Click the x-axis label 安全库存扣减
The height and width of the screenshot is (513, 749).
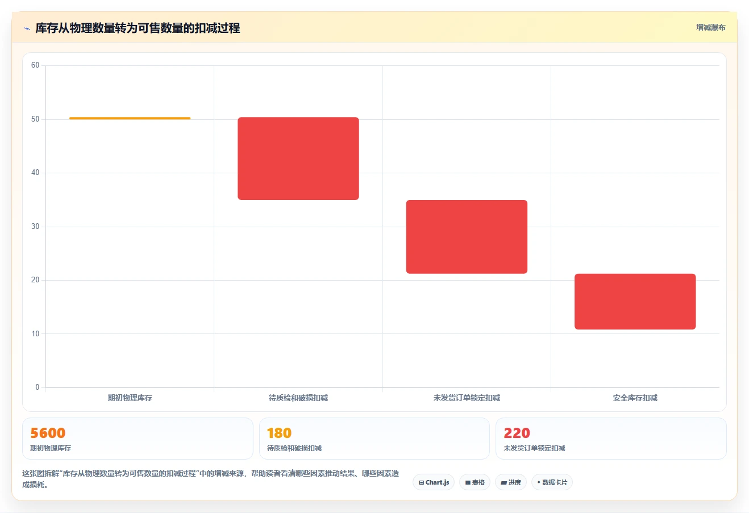pyautogui.click(x=635, y=398)
